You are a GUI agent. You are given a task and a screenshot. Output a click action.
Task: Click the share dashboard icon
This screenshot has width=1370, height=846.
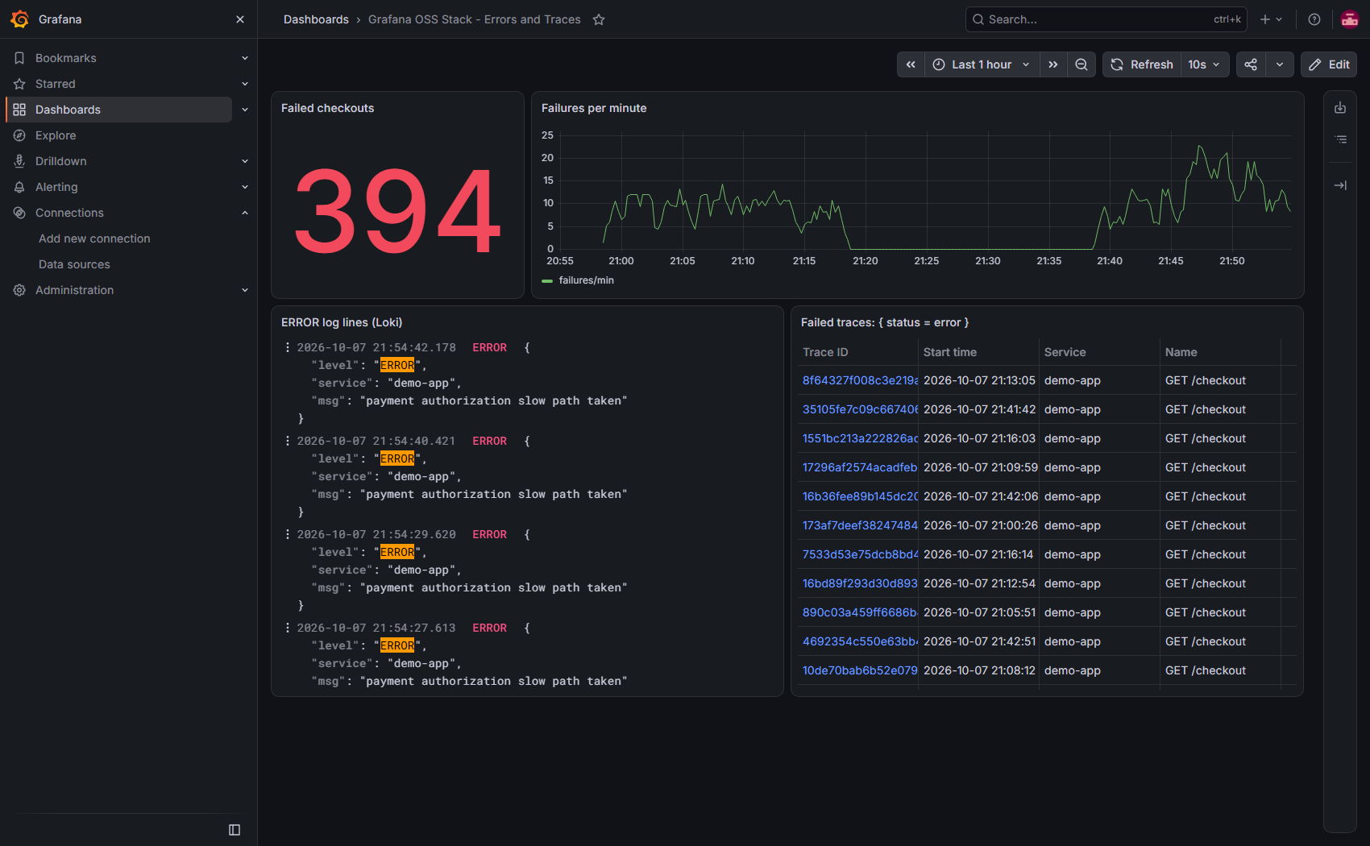pos(1251,64)
